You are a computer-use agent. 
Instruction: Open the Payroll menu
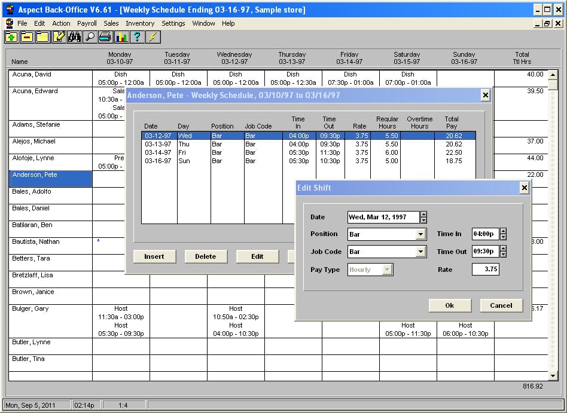pos(87,23)
